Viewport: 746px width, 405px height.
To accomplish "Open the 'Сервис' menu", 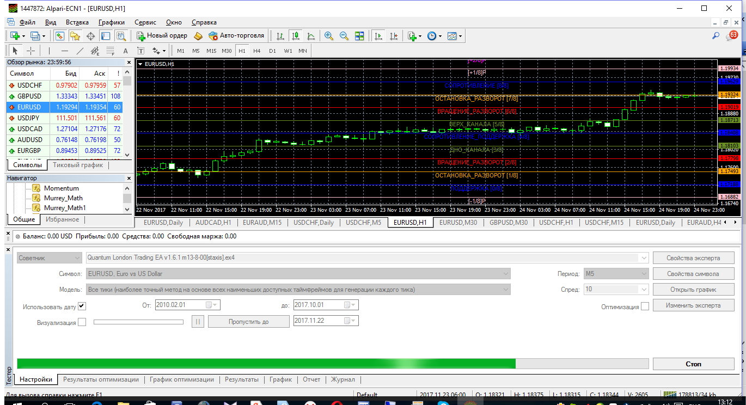I will coord(145,22).
